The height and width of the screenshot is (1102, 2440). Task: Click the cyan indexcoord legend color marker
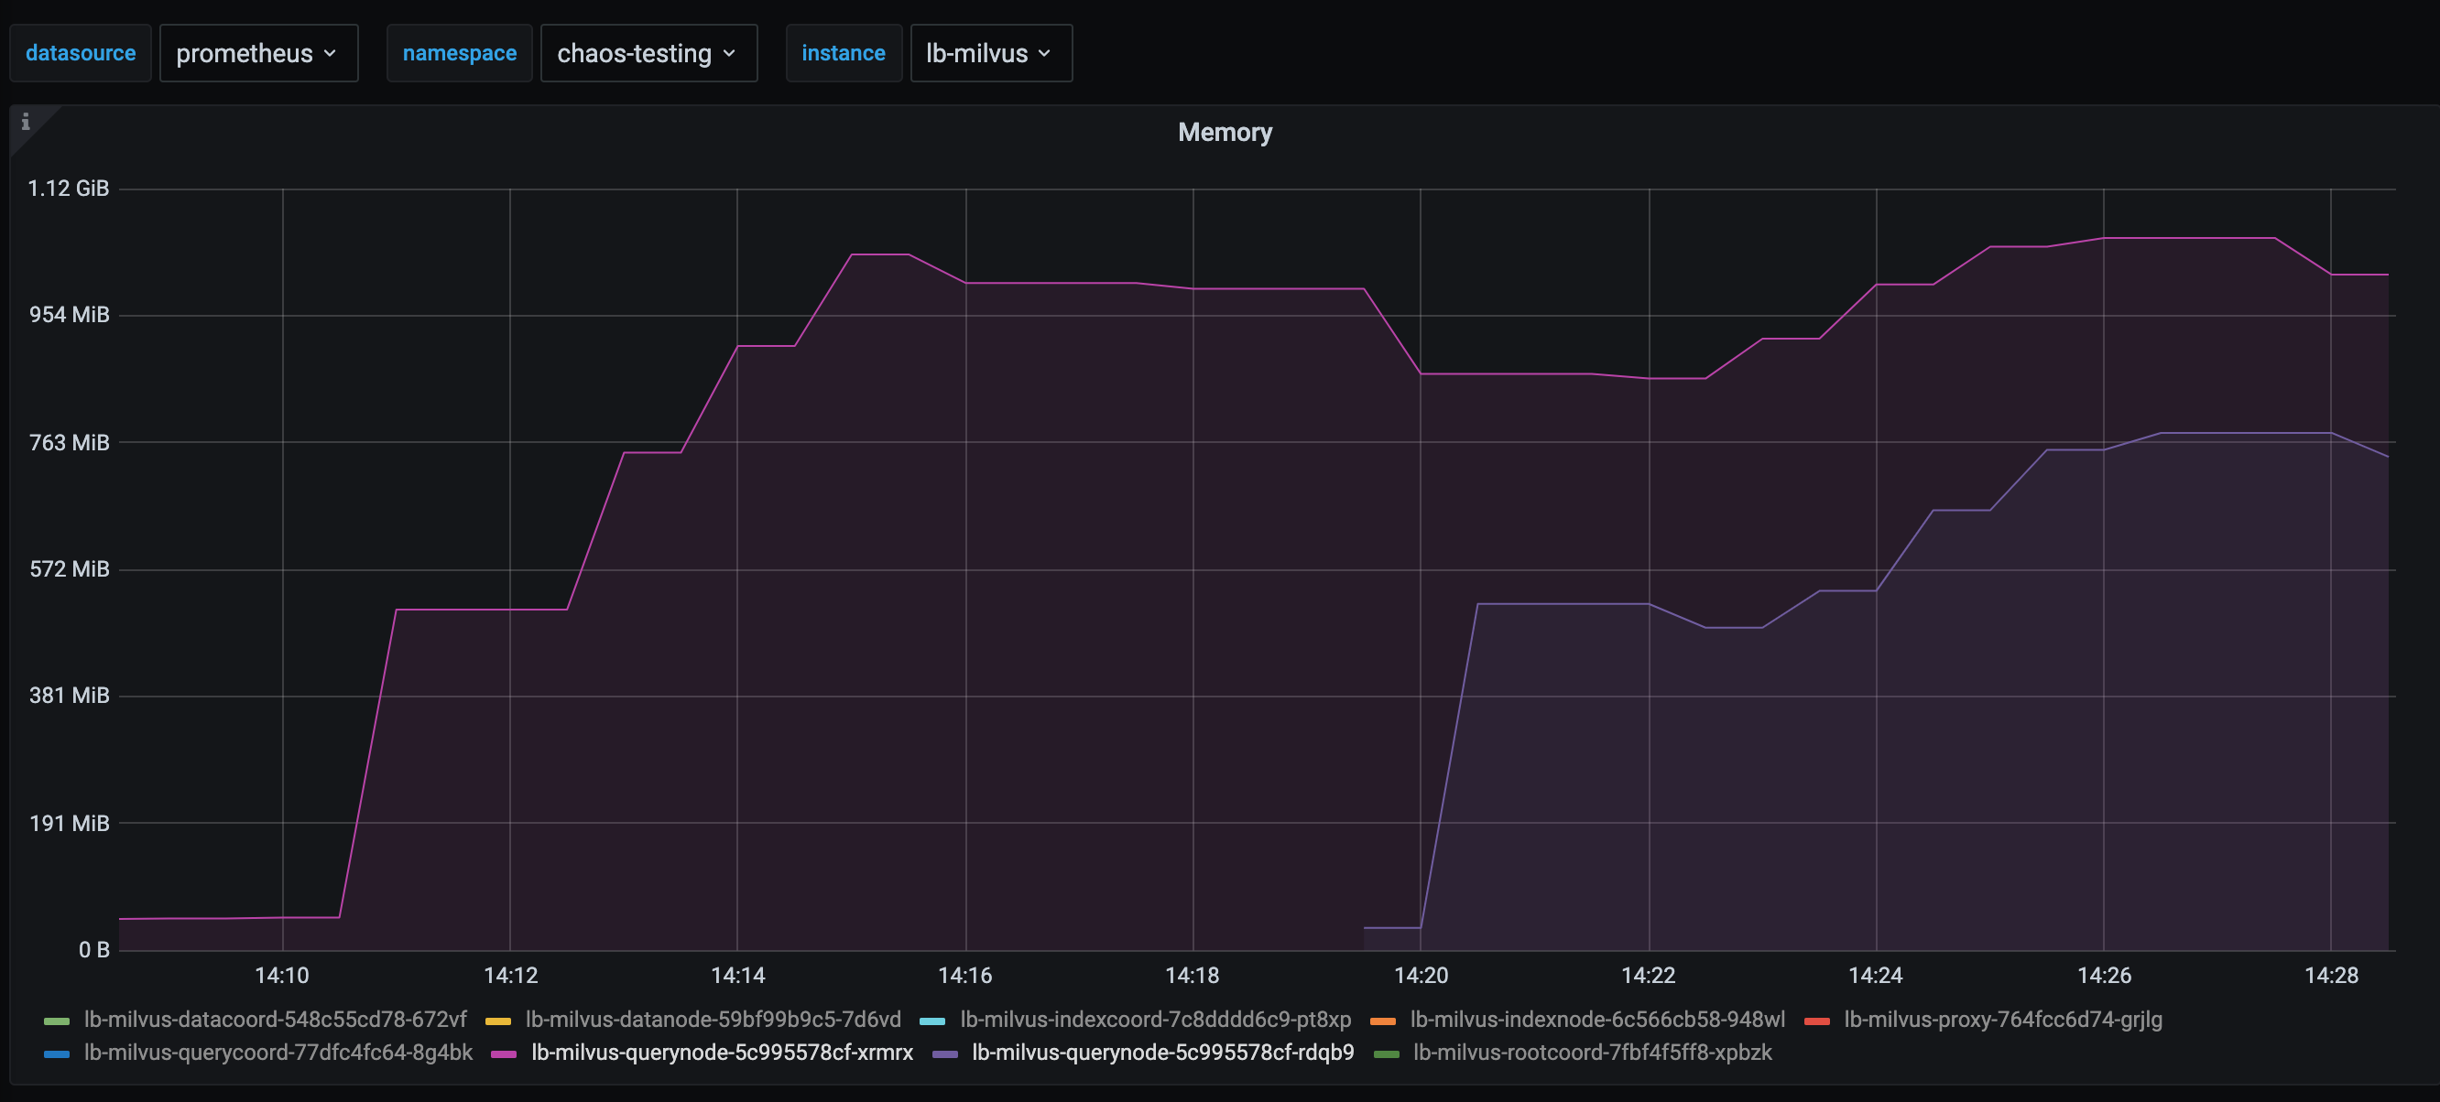click(933, 1021)
